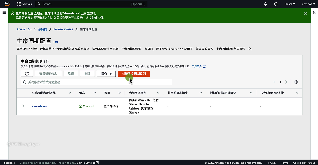Select page number 1
This screenshot has height=165, width=318.
tap(280, 82)
